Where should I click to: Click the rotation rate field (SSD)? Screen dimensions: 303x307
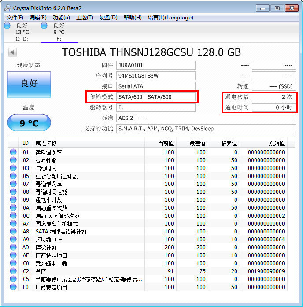[273, 86]
